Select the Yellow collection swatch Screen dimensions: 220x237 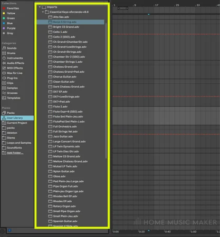[4, 13]
